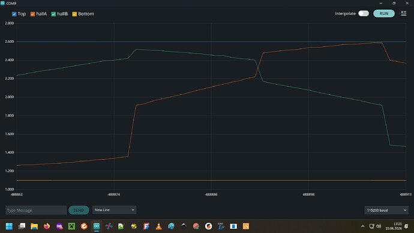Open network status in the system tray
414x233 pixels.
pyautogui.click(x=372, y=226)
